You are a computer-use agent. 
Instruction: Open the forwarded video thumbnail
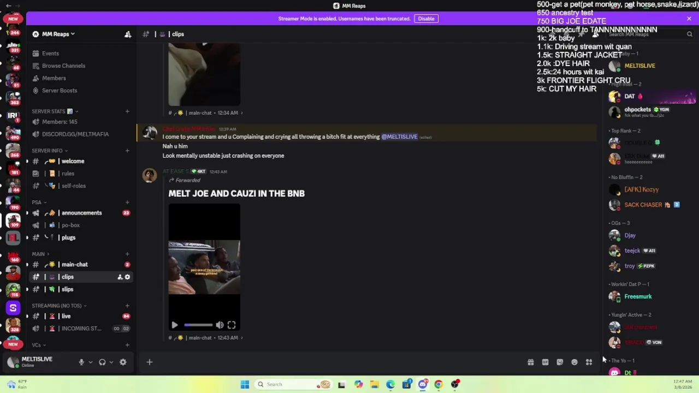(204, 267)
